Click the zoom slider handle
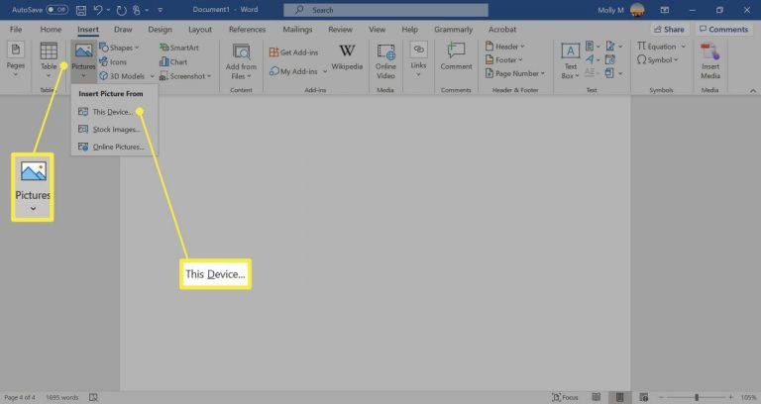 (697, 398)
